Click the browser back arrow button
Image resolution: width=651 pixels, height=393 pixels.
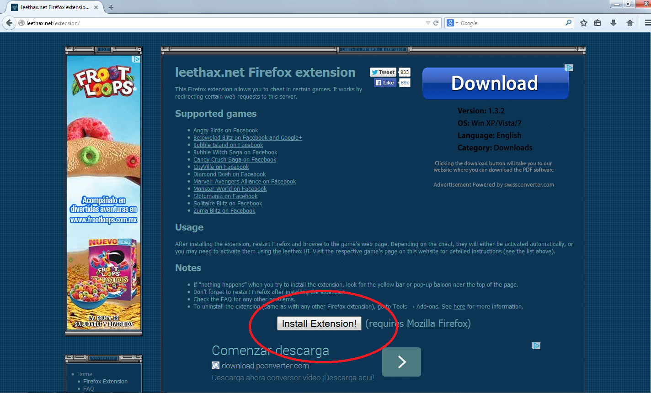tap(9, 23)
